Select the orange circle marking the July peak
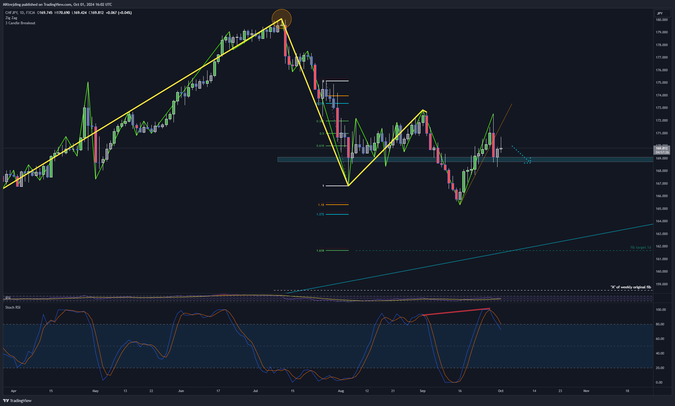Image resolution: width=675 pixels, height=406 pixels. [x=282, y=19]
